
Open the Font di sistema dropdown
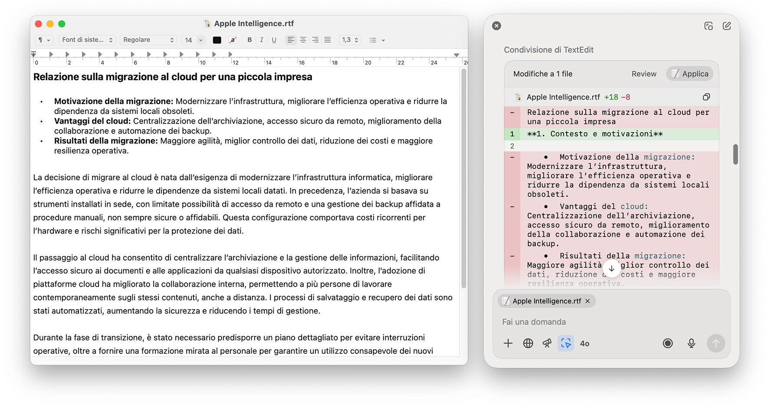[87, 40]
